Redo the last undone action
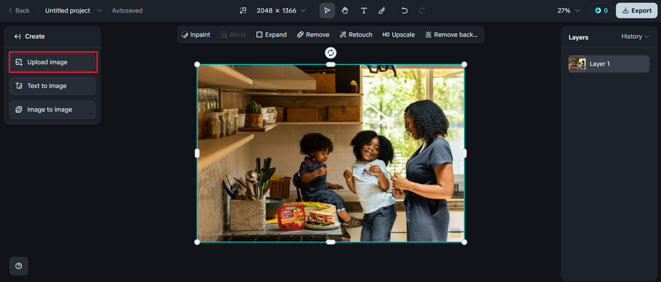 (x=422, y=10)
